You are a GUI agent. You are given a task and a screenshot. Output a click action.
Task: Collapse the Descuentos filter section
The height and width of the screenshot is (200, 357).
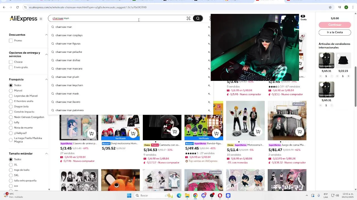click(46, 35)
